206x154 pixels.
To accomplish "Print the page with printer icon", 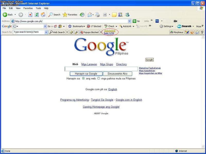I will (98, 15).
